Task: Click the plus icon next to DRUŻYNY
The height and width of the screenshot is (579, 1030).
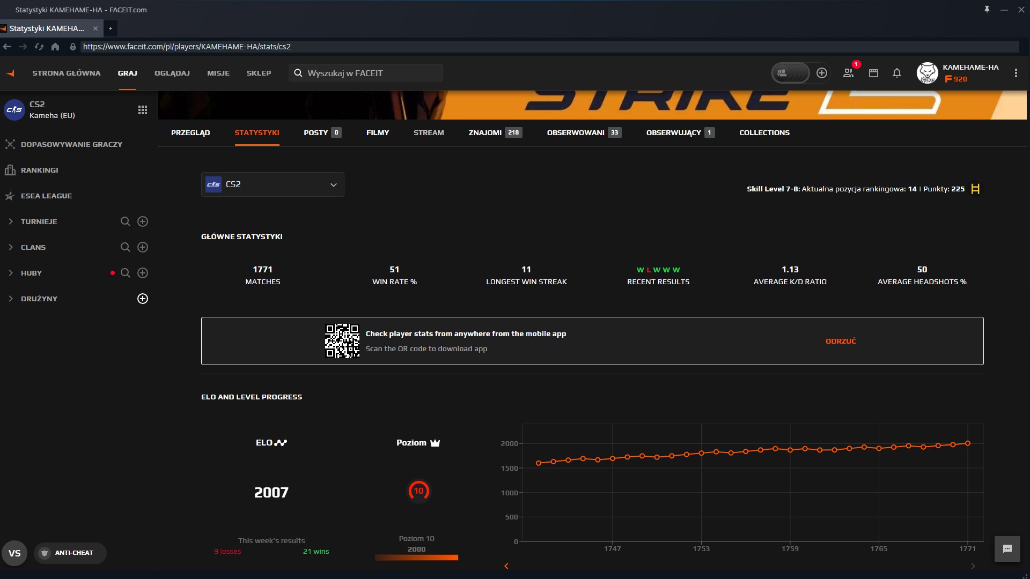Action: point(143,299)
